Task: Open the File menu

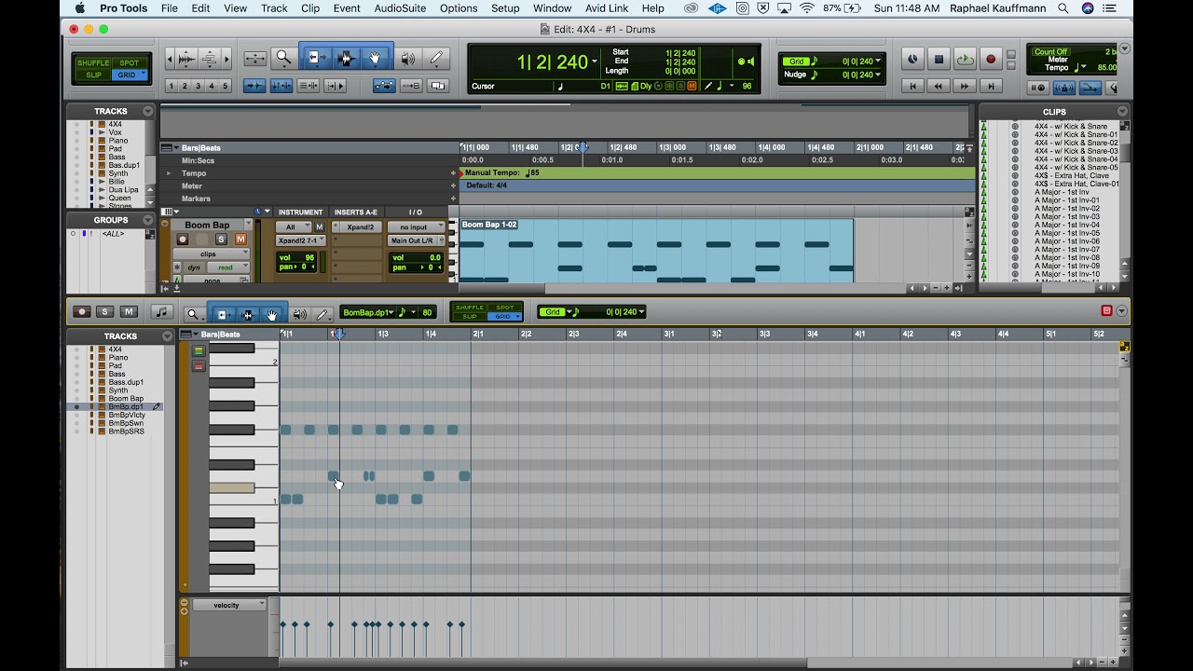Action: point(169,8)
